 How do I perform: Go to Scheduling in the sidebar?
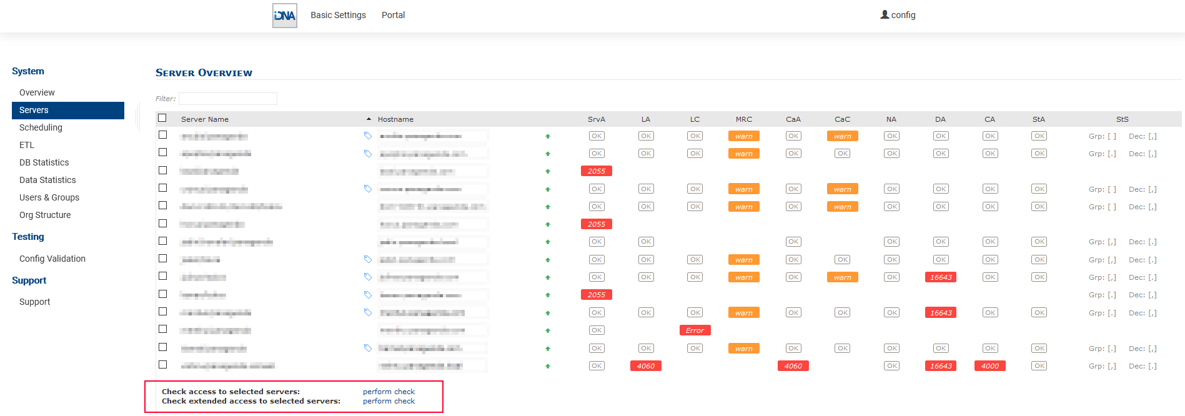[41, 127]
